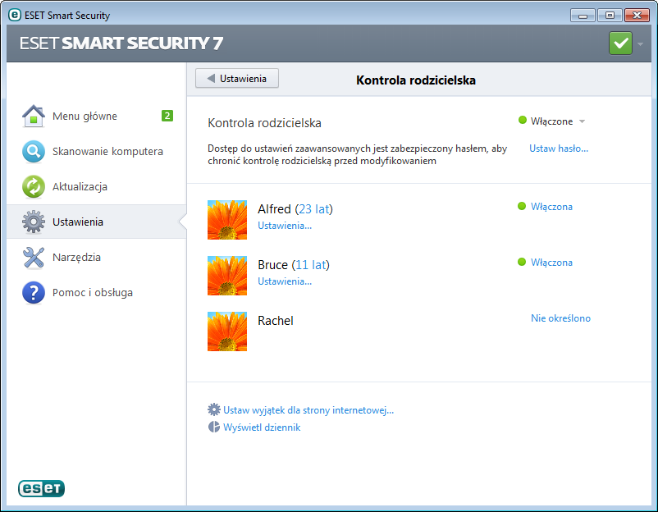The width and height of the screenshot is (658, 512).
Task: Click Wyświetl dziennik link
Action: [262, 427]
